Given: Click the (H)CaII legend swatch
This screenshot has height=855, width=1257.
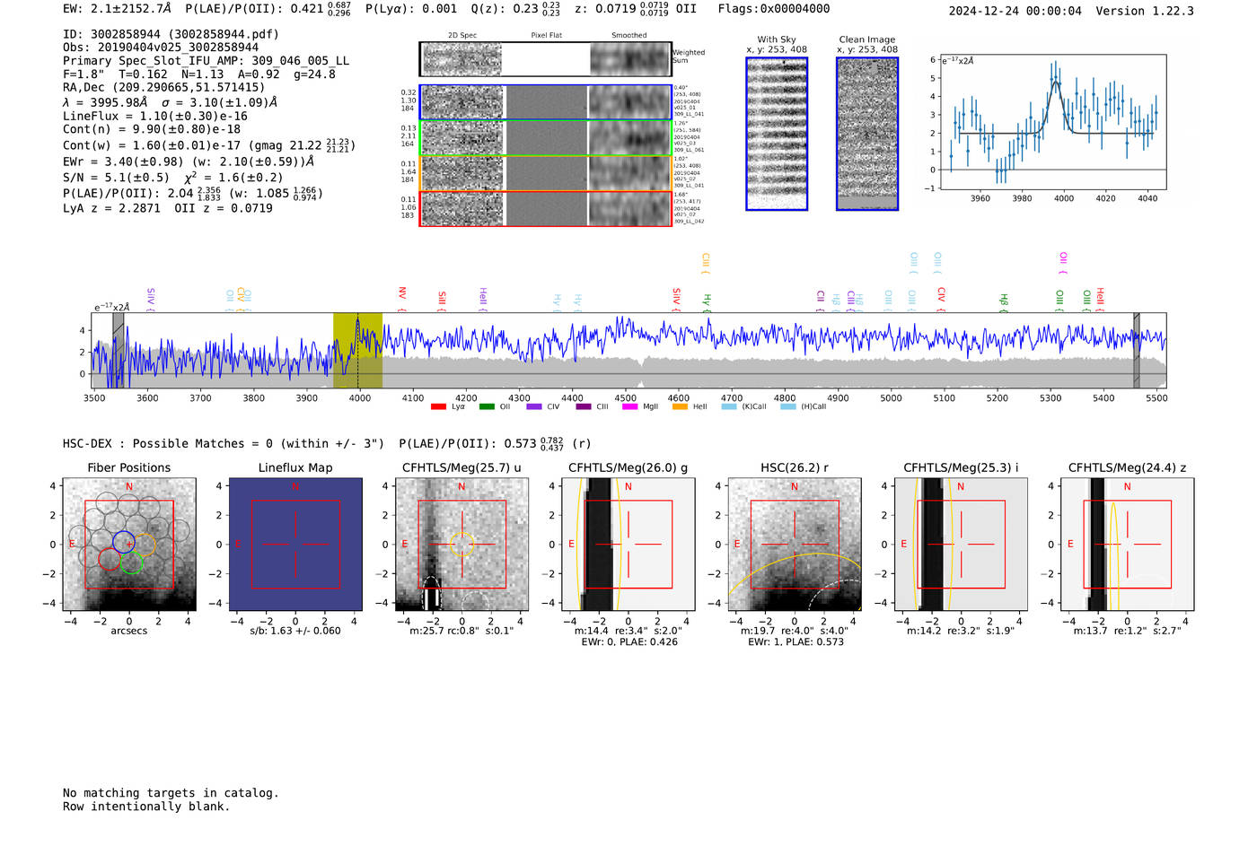Looking at the screenshot, I should coord(788,406).
